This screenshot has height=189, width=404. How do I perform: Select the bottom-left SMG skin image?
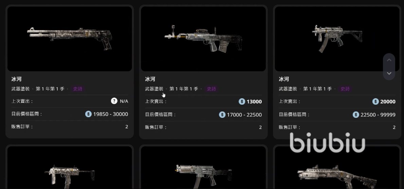click(70, 168)
